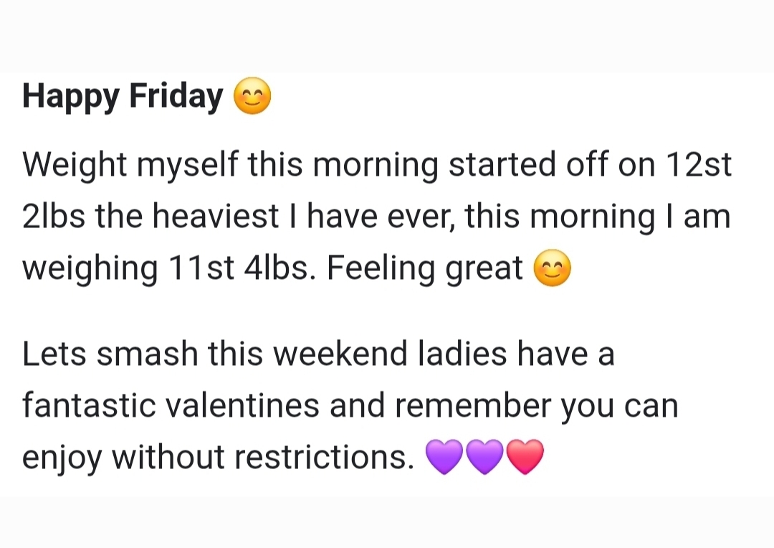Click the smiling emoji after Happy Friday

click(x=253, y=98)
